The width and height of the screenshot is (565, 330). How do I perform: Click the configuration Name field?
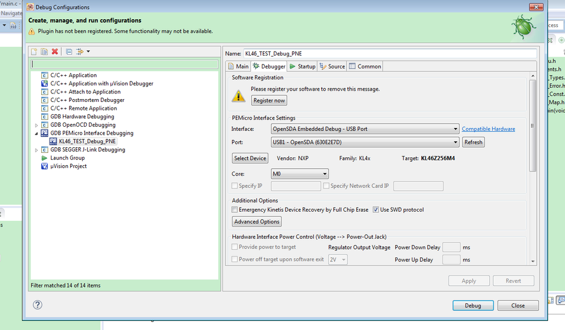point(390,53)
